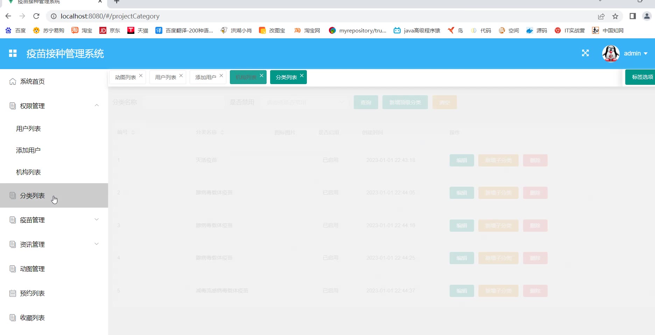
Task: Share this page using the share icon
Action: click(x=601, y=16)
